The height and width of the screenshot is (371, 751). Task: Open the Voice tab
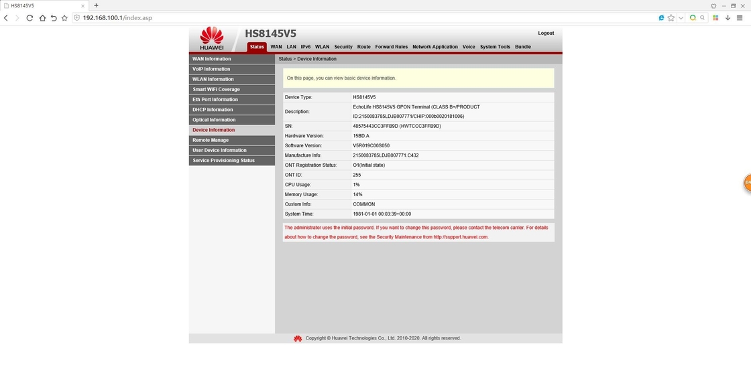[469, 47]
